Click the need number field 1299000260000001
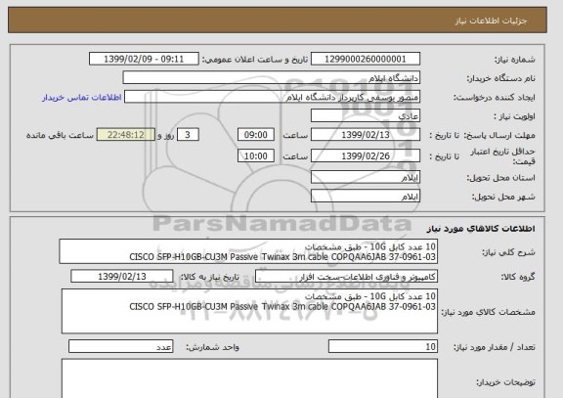Viewport: 563px width, 398px height. point(366,59)
